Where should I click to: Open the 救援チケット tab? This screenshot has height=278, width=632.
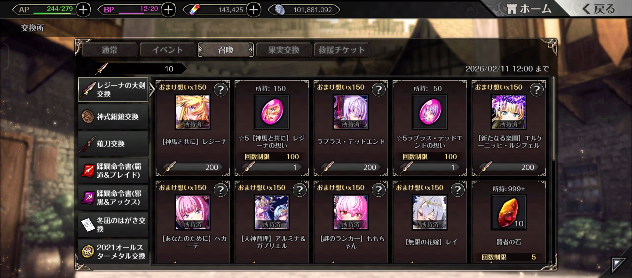[342, 50]
